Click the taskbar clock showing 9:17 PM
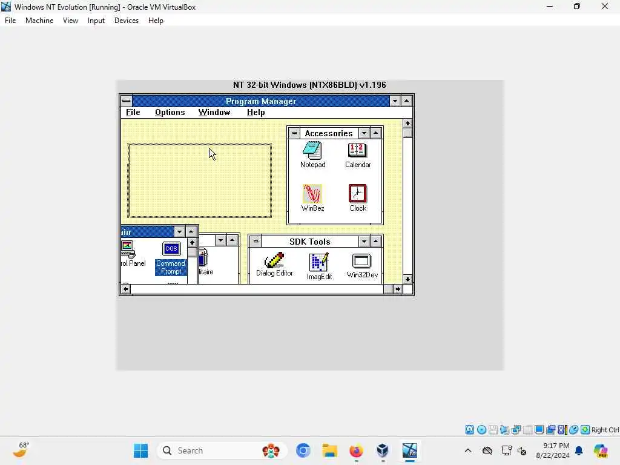The height and width of the screenshot is (465, 620). [x=552, y=450]
